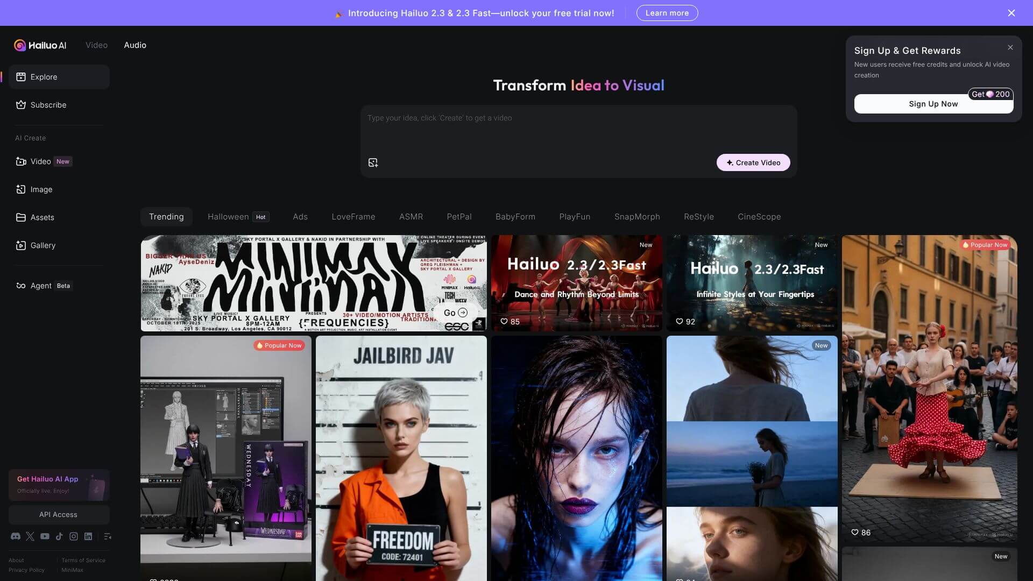The image size is (1033, 581).
Task: Switch to the Audio tab
Action: coord(135,45)
